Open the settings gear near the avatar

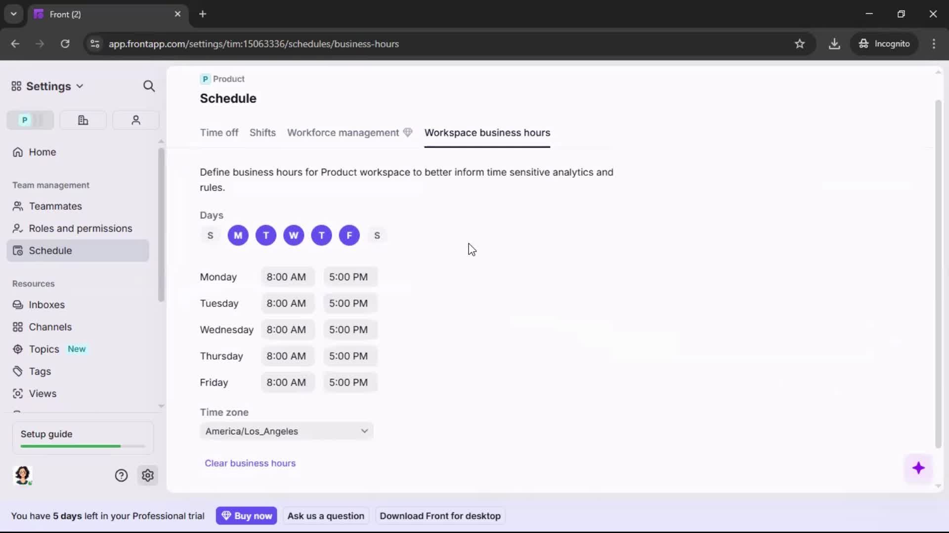pyautogui.click(x=148, y=475)
